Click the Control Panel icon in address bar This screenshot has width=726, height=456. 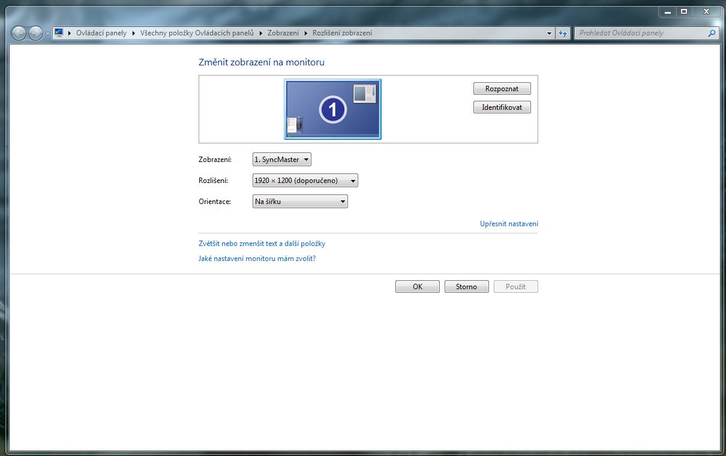[59, 33]
